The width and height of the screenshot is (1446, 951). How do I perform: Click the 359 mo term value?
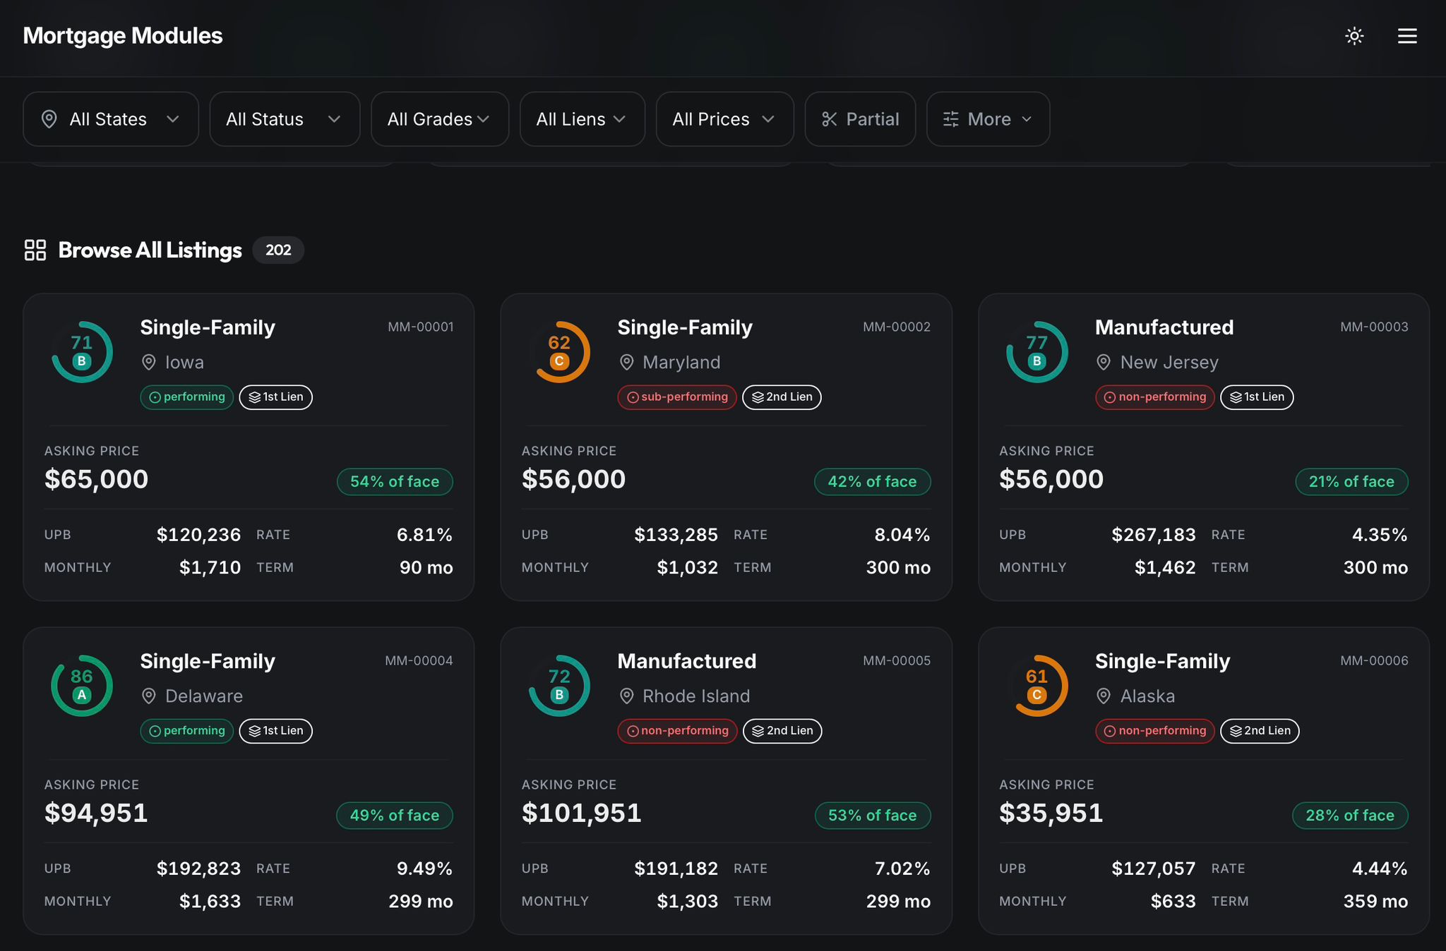tap(1375, 901)
